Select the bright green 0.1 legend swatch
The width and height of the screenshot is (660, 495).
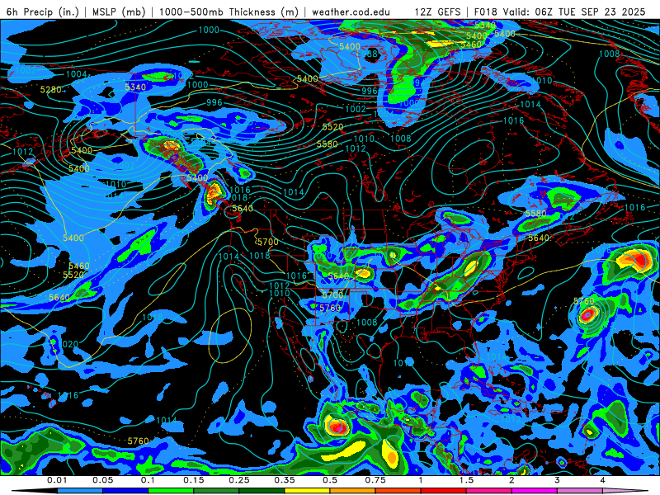tap(171, 491)
